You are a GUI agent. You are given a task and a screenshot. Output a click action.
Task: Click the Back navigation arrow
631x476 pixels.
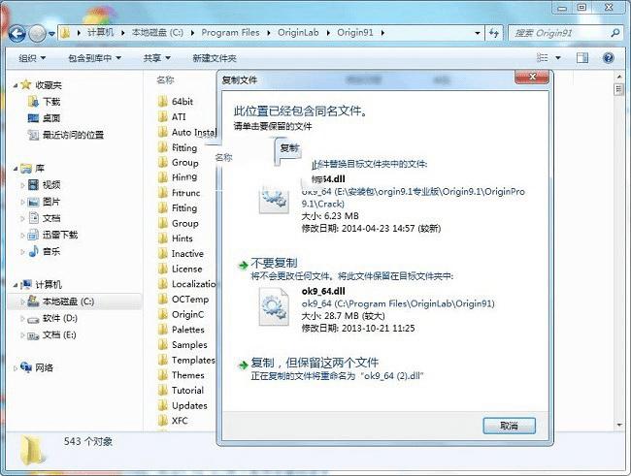[x=17, y=33]
